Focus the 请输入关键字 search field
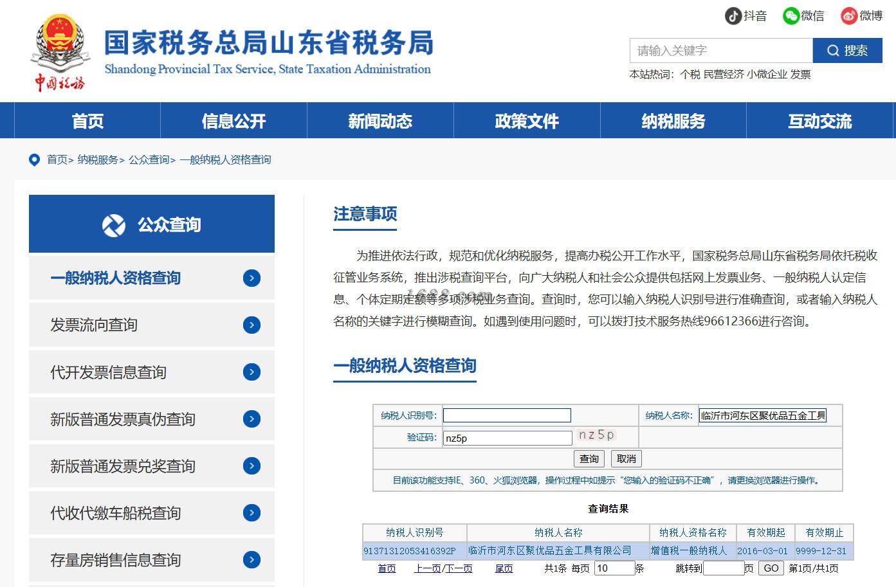Screen dimensions: 896x587 (721, 50)
